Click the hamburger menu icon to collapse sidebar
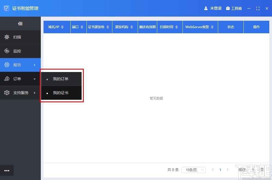272x180 pixels. (x=20, y=23)
